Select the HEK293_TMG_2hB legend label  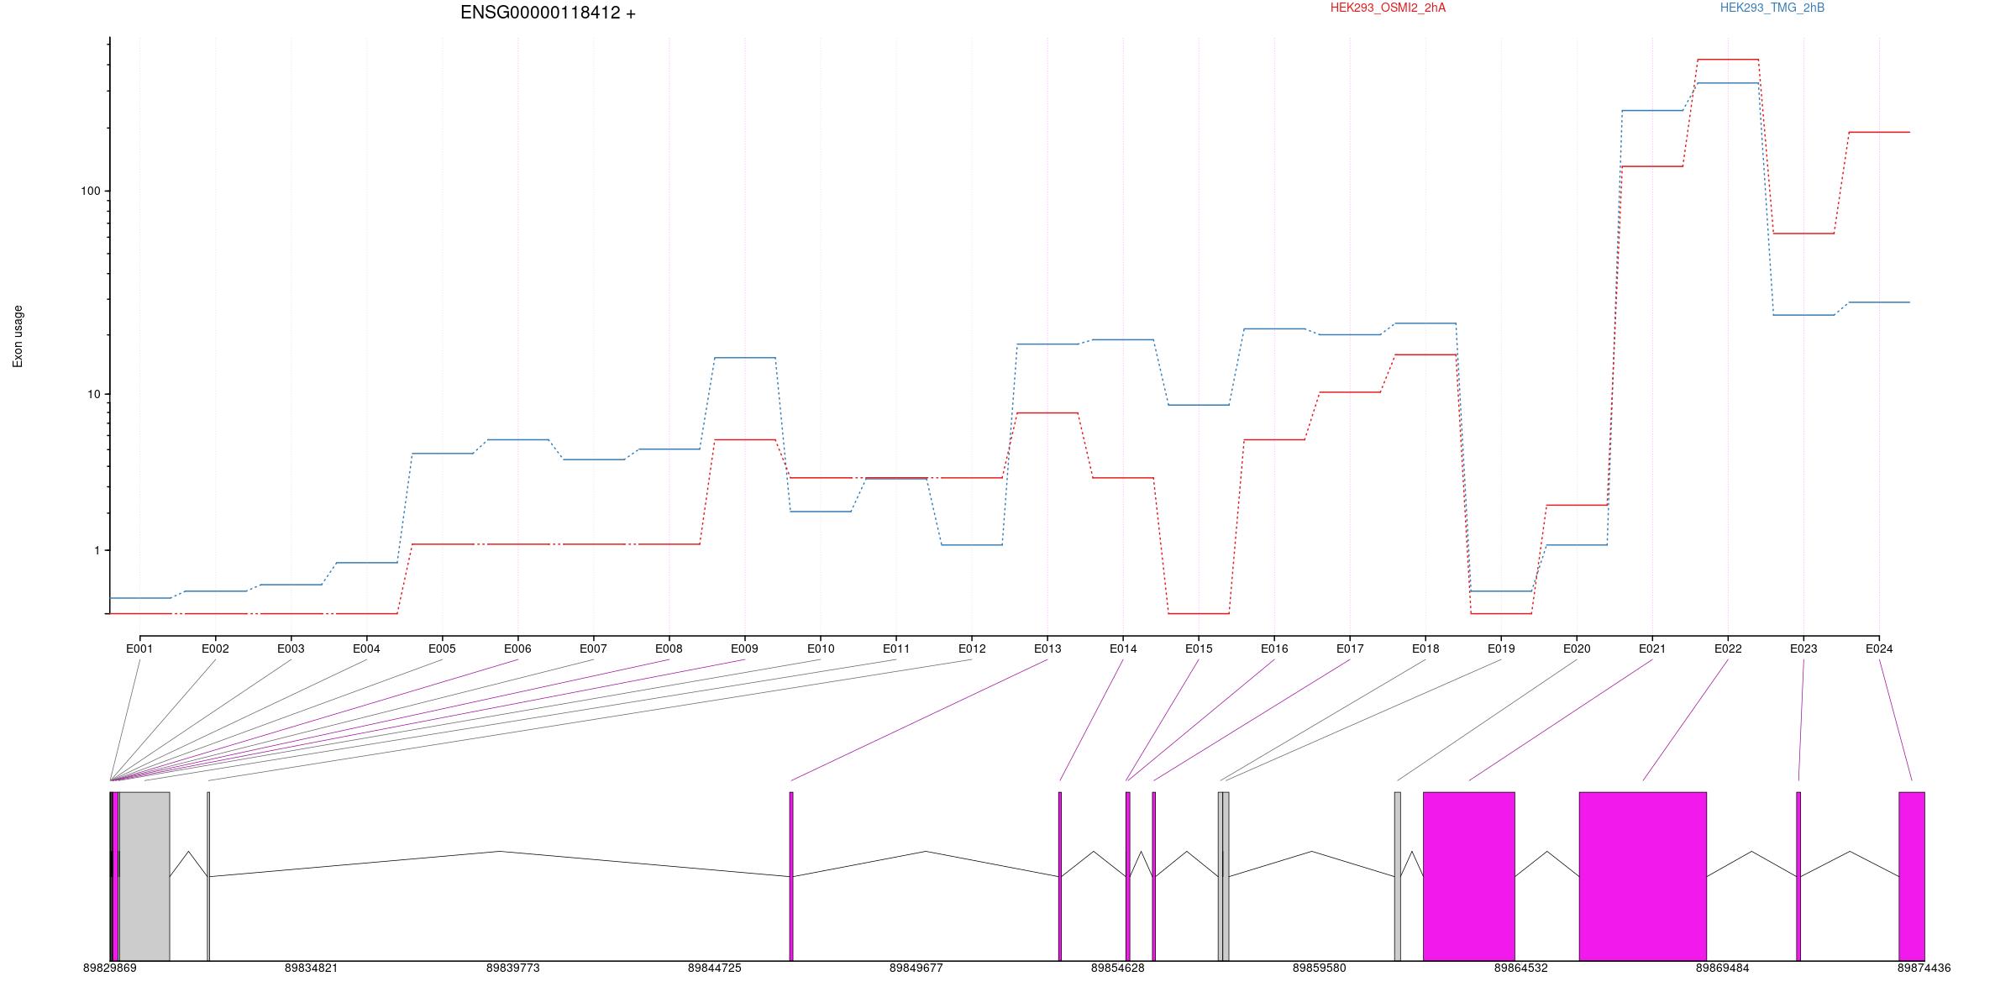pos(1772,8)
